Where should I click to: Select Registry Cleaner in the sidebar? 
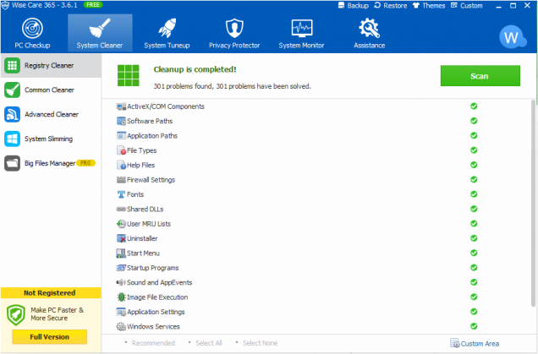click(51, 65)
